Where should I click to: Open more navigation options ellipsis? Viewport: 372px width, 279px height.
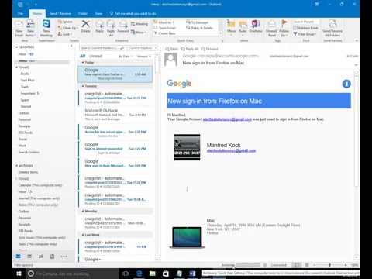point(64,257)
